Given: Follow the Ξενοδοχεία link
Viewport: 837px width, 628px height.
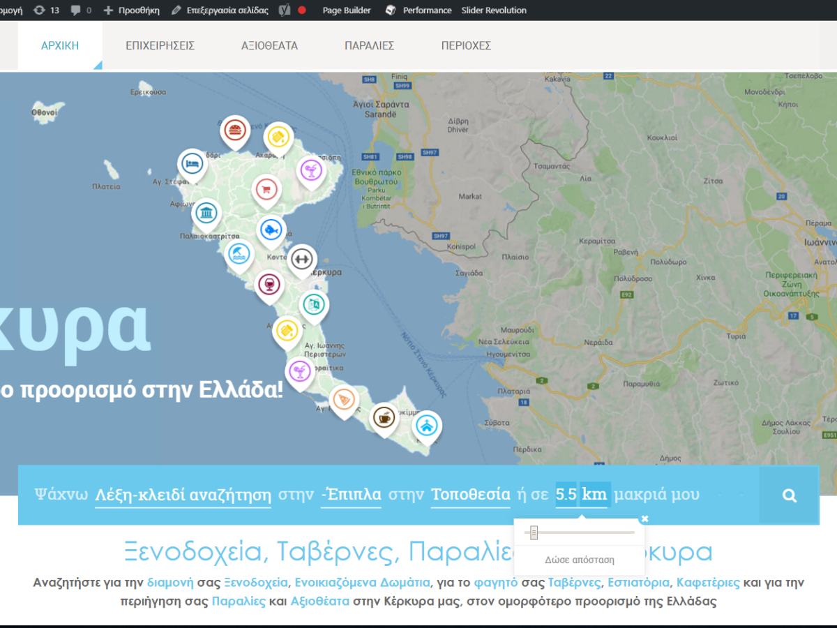Looking at the screenshot, I should (x=256, y=582).
